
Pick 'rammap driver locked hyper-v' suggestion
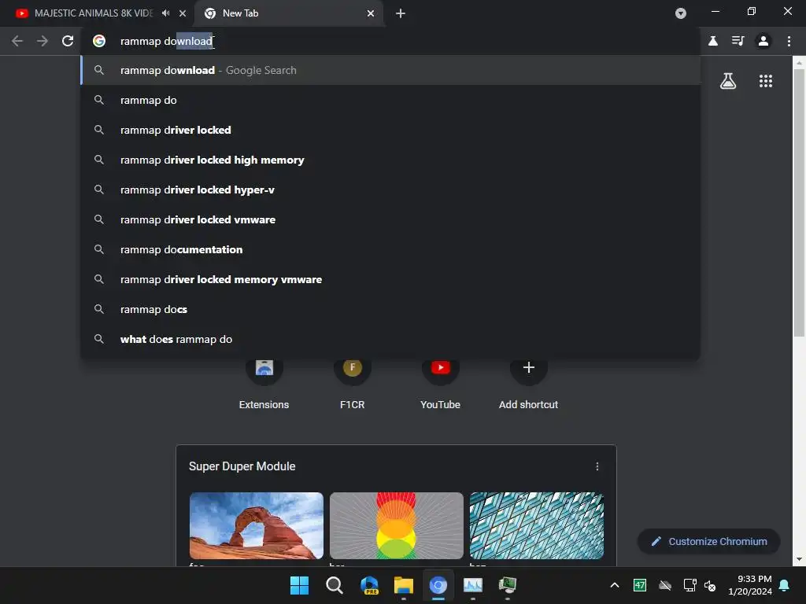[390, 190]
